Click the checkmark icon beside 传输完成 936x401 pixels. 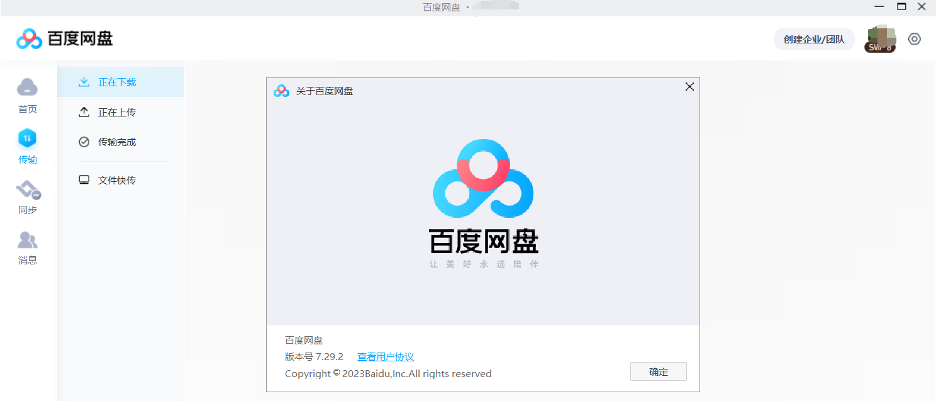pos(84,142)
